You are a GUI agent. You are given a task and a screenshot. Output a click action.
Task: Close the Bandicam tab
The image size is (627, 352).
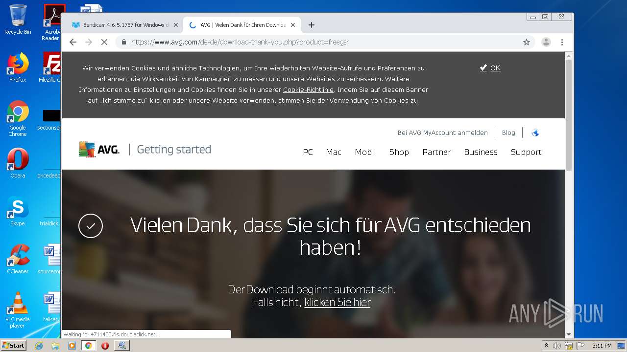pyautogui.click(x=176, y=25)
